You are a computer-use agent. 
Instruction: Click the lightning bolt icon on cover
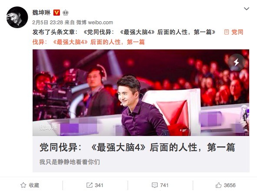coord(236,62)
